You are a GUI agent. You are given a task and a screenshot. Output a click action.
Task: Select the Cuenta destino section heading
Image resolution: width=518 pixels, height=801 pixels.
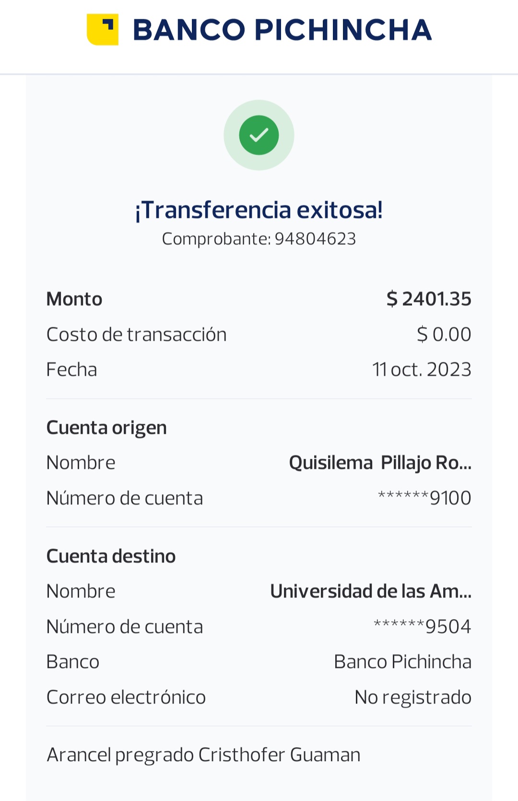pos(111,556)
